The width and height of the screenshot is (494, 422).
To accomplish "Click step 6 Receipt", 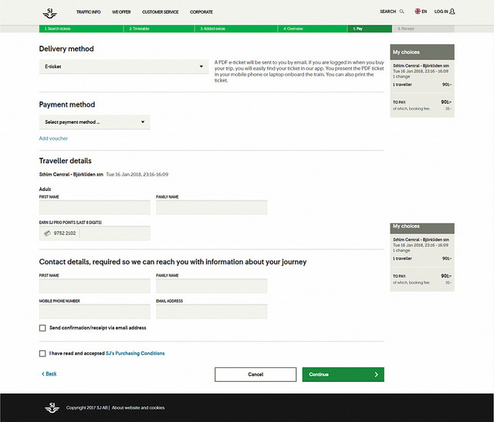I will click(x=423, y=29).
